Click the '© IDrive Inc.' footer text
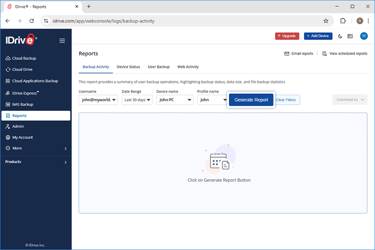This screenshot has width=375, height=250. pos(35,245)
